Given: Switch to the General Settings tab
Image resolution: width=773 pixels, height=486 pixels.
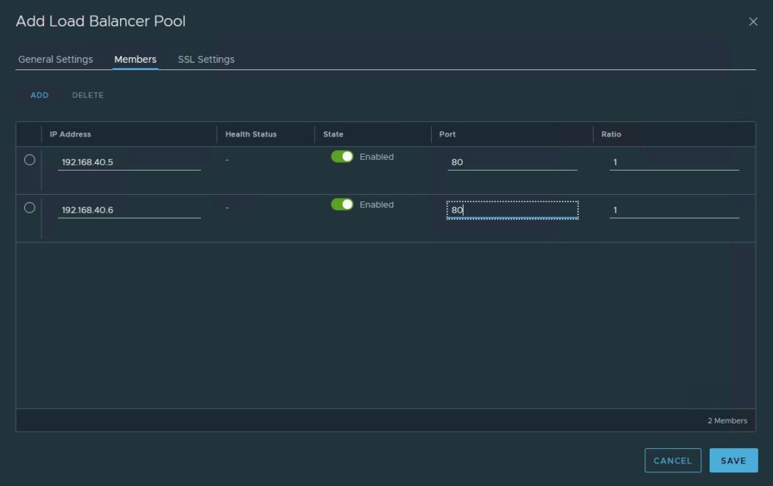Looking at the screenshot, I should point(55,59).
